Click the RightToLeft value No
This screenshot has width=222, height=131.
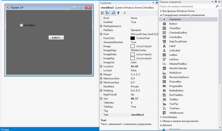coord(133,94)
